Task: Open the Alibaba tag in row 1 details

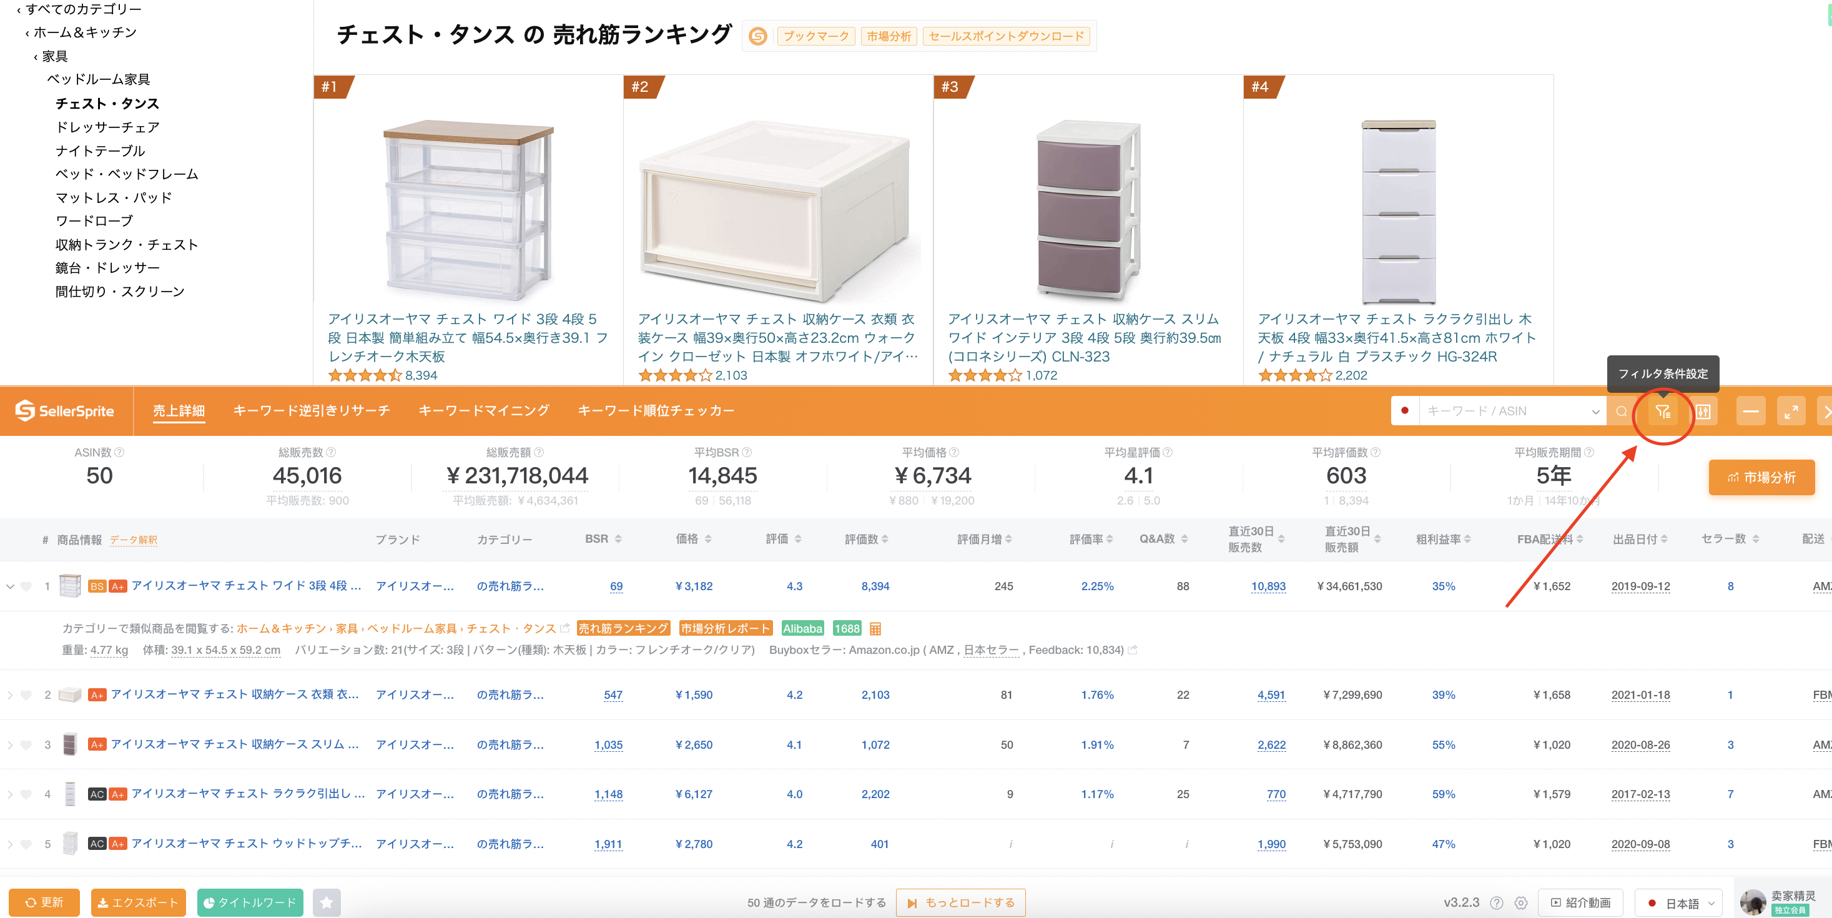Action: point(802,628)
